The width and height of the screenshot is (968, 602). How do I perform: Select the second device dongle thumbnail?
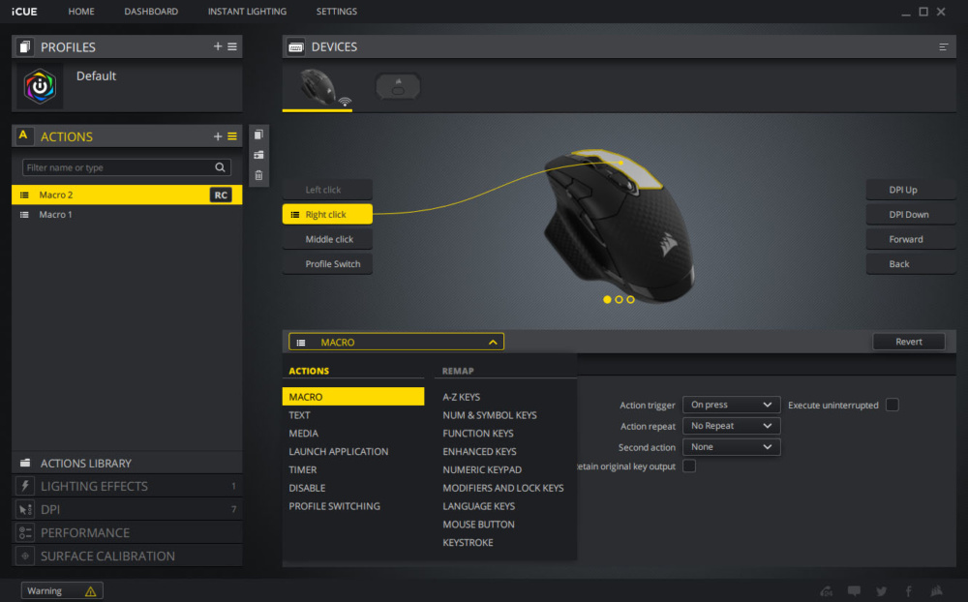[398, 86]
